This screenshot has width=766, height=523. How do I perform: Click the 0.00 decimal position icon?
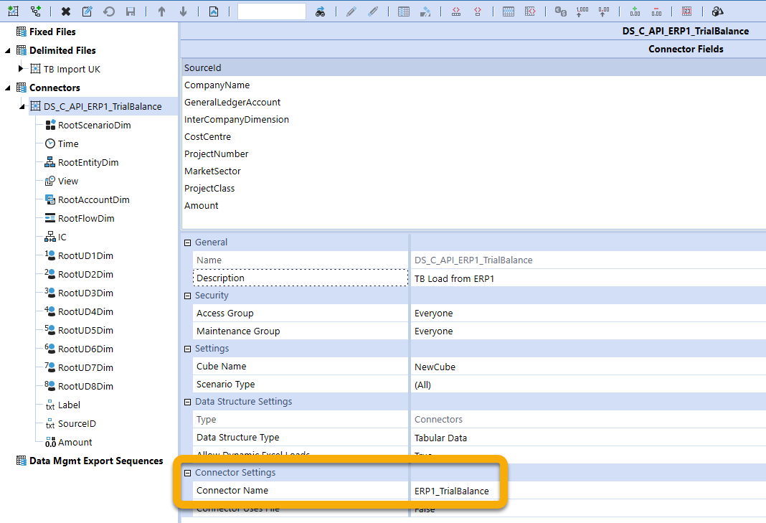[604, 11]
